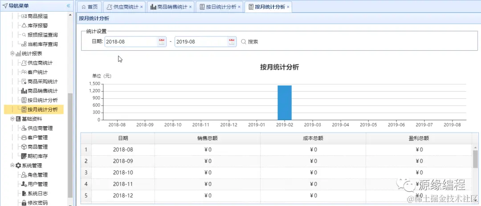Viewport: 481px width, 206px height.
Task: Select table row with date 2018-12
Action: (276, 196)
